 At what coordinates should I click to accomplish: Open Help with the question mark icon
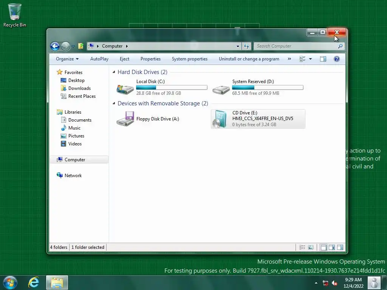pos(336,59)
